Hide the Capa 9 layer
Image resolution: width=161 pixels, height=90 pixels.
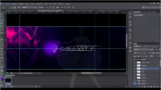coord(134,59)
